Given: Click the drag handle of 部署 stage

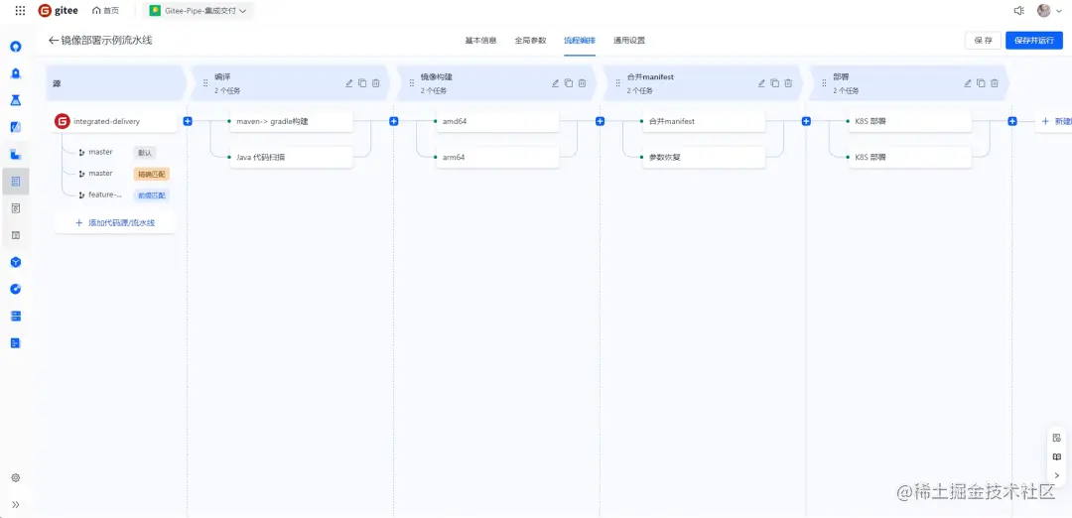Looking at the screenshot, I should (x=824, y=83).
